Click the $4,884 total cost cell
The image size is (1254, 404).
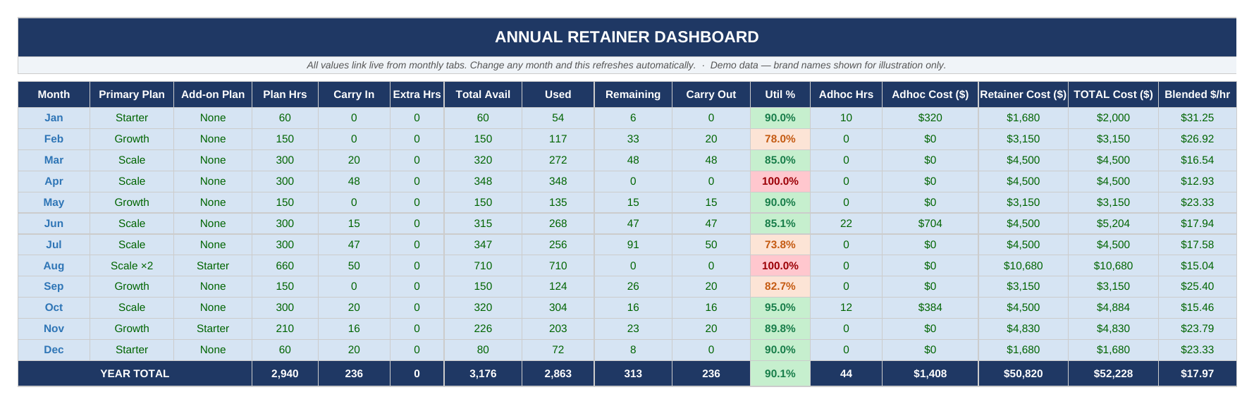click(x=1113, y=307)
